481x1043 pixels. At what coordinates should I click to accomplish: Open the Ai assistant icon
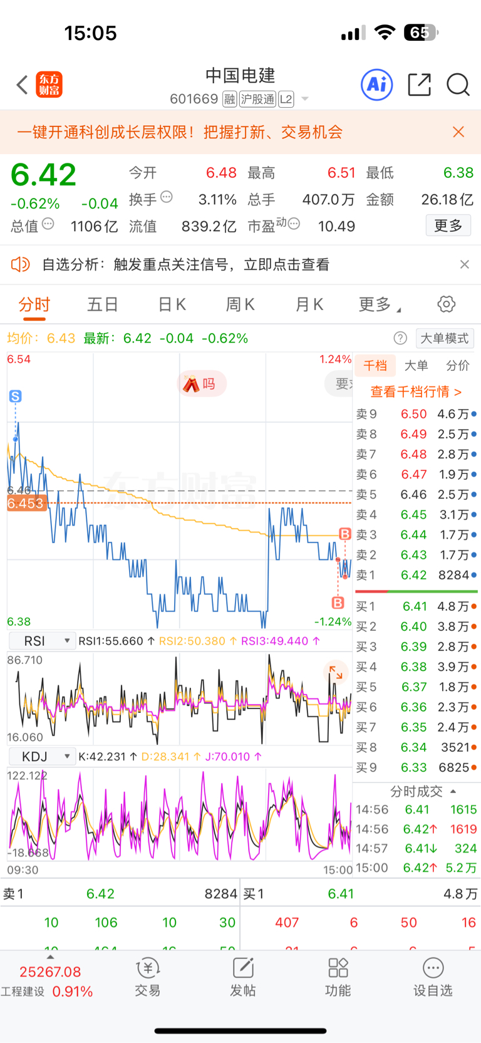click(377, 85)
